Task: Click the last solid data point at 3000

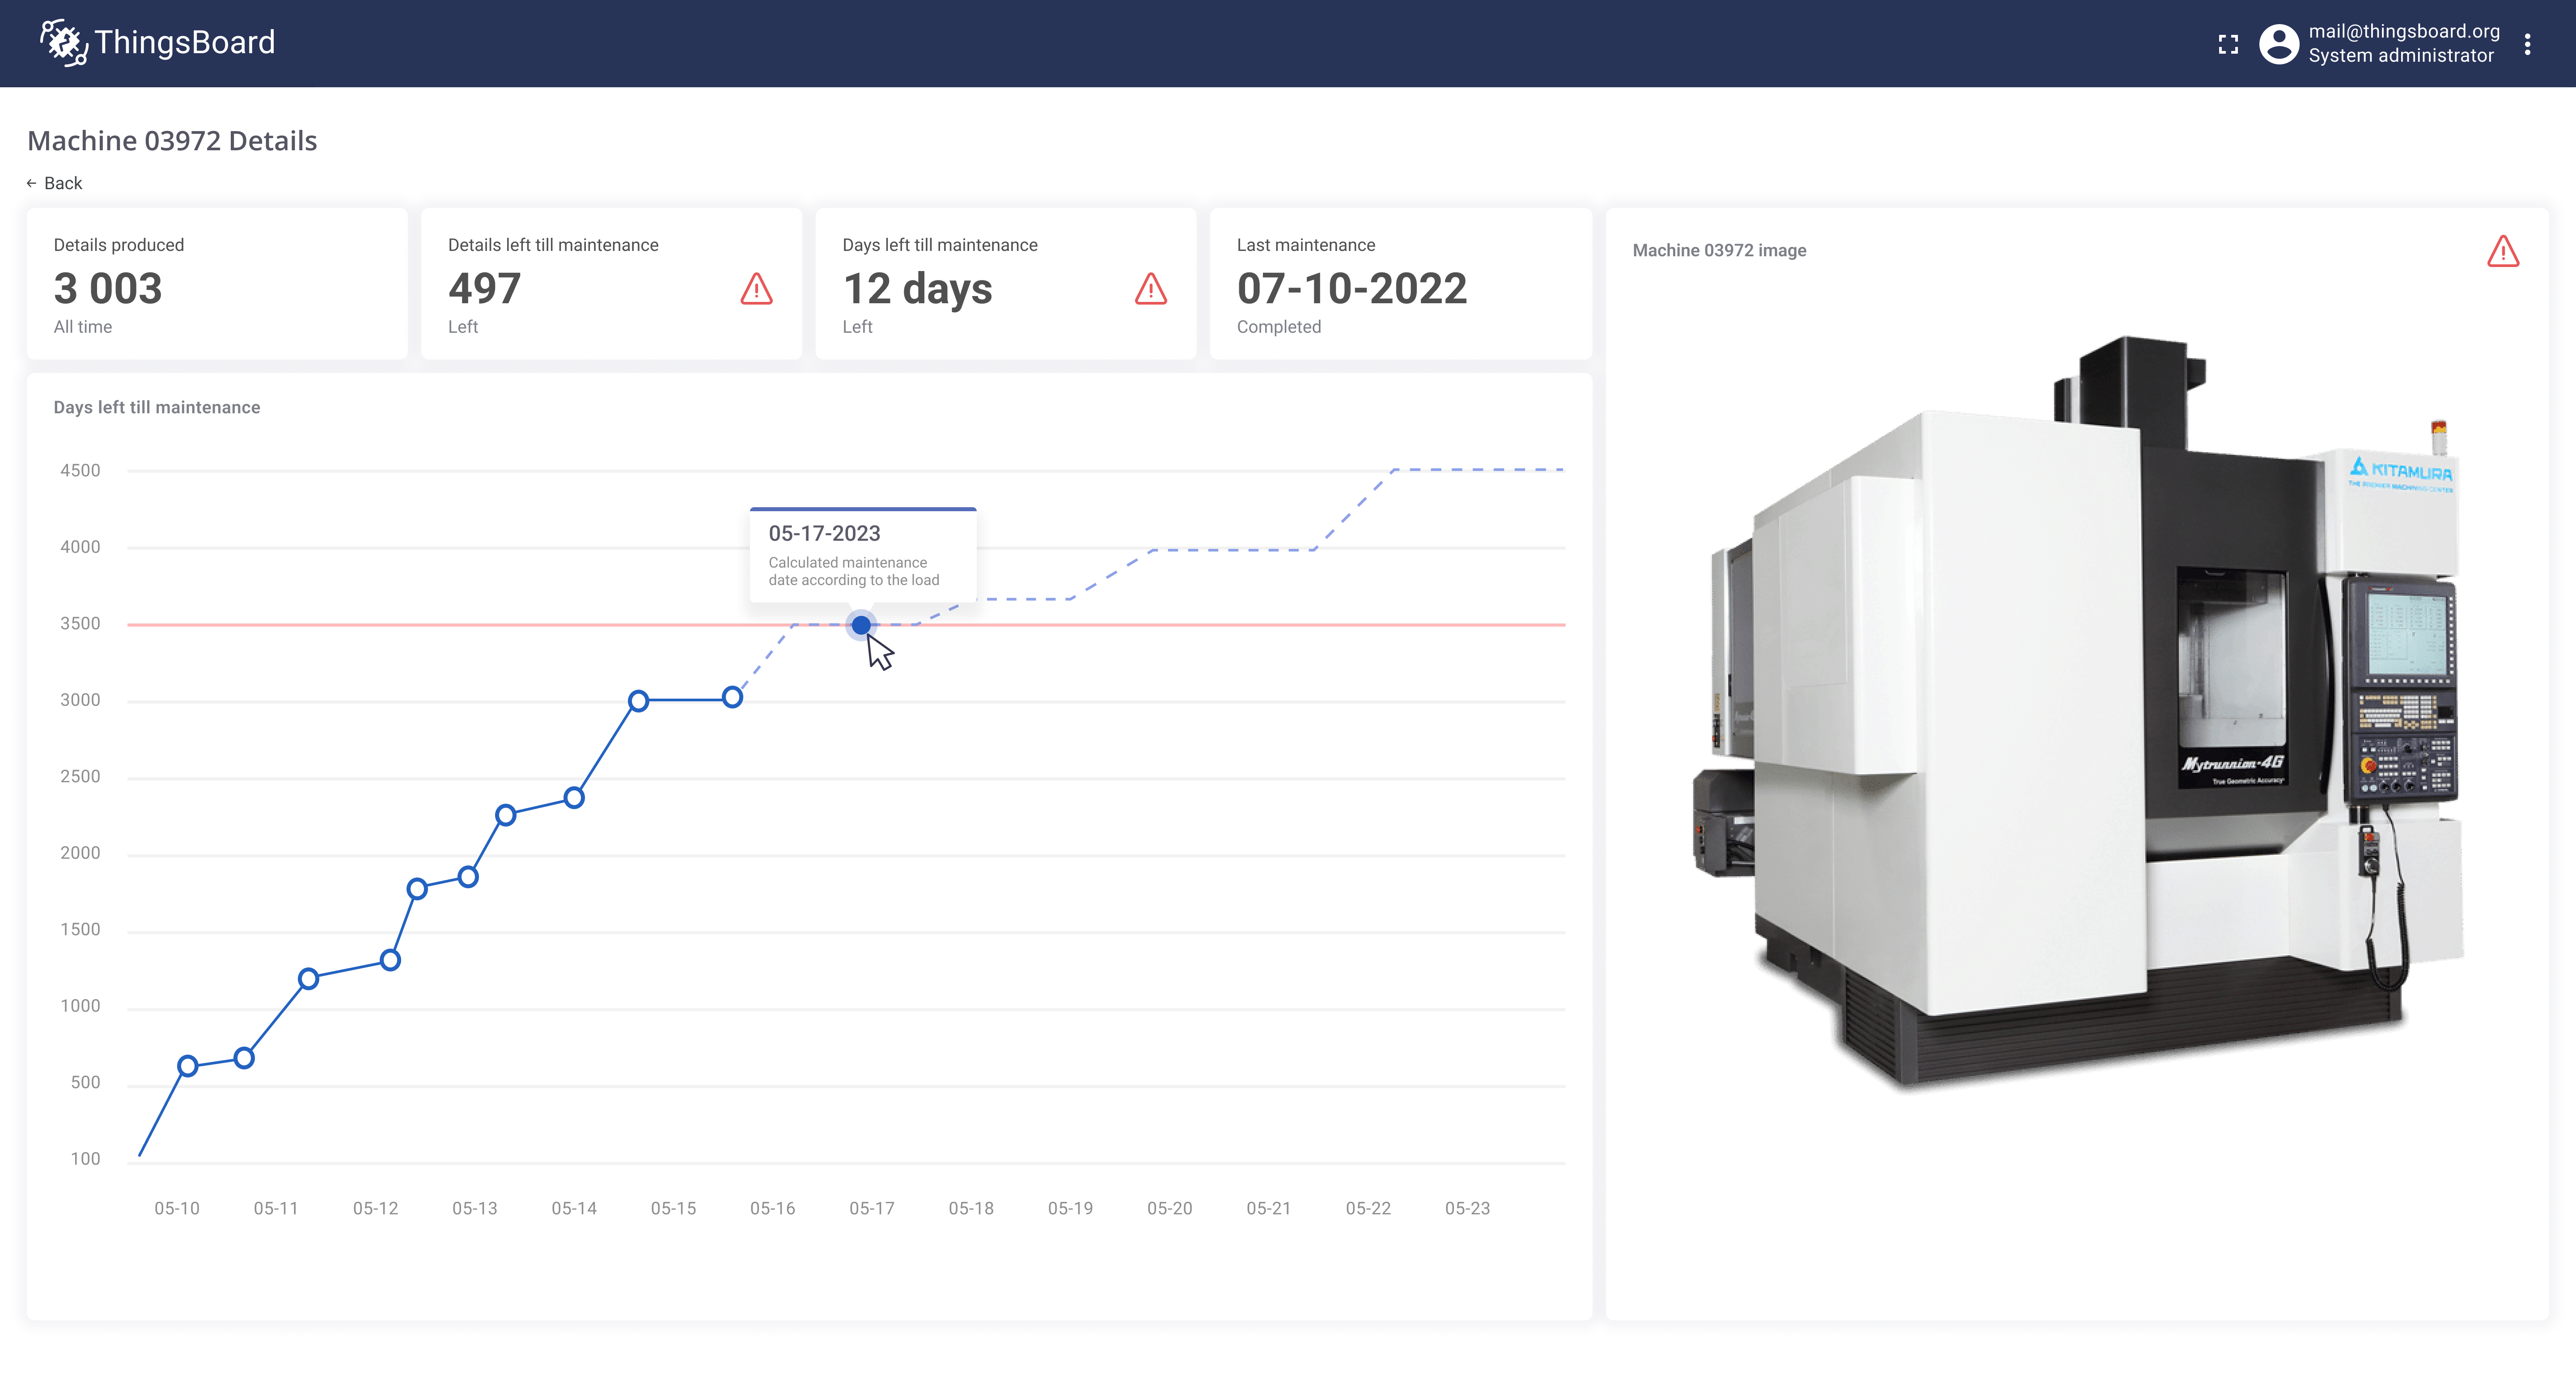Action: click(732, 697)
